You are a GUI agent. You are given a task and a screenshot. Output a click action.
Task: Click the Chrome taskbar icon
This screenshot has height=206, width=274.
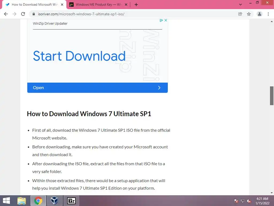tap(38, 201)
